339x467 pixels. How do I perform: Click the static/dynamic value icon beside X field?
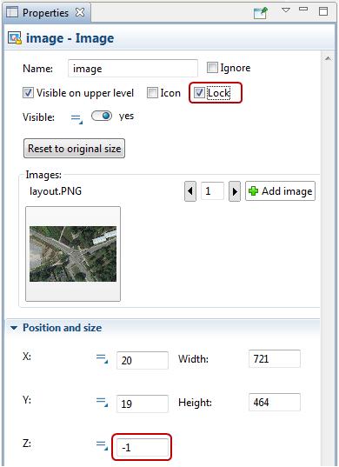pos(102,359)
